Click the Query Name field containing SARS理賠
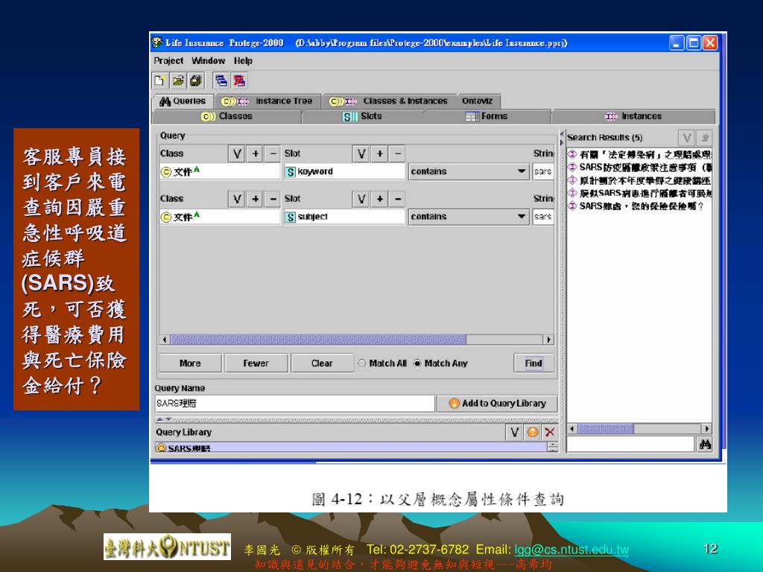 click(x=294, y=403)
